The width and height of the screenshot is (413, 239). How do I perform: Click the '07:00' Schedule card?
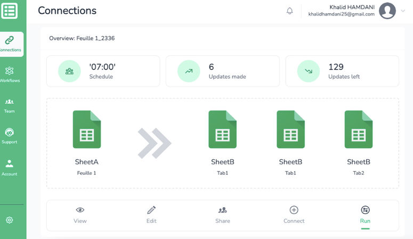click(x=103, y=71)
